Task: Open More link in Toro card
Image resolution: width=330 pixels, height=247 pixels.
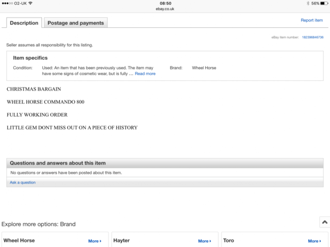Action: coord(313,241)
